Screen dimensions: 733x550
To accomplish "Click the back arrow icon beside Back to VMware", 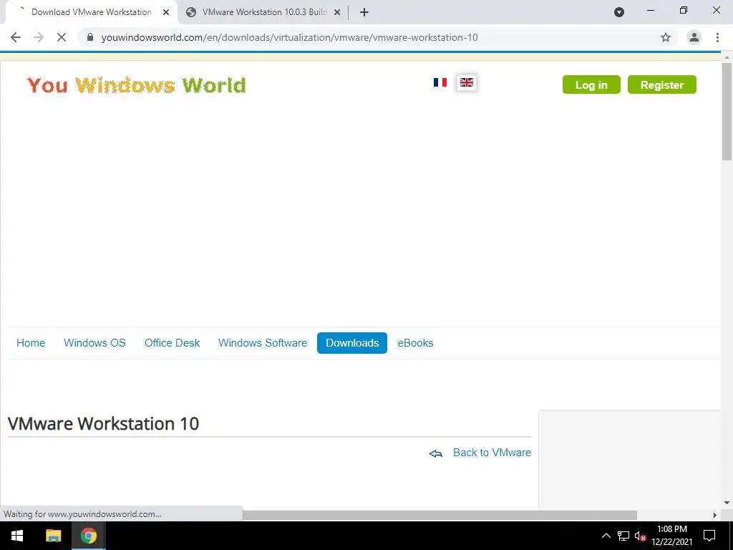I will (x=436, y=453).
